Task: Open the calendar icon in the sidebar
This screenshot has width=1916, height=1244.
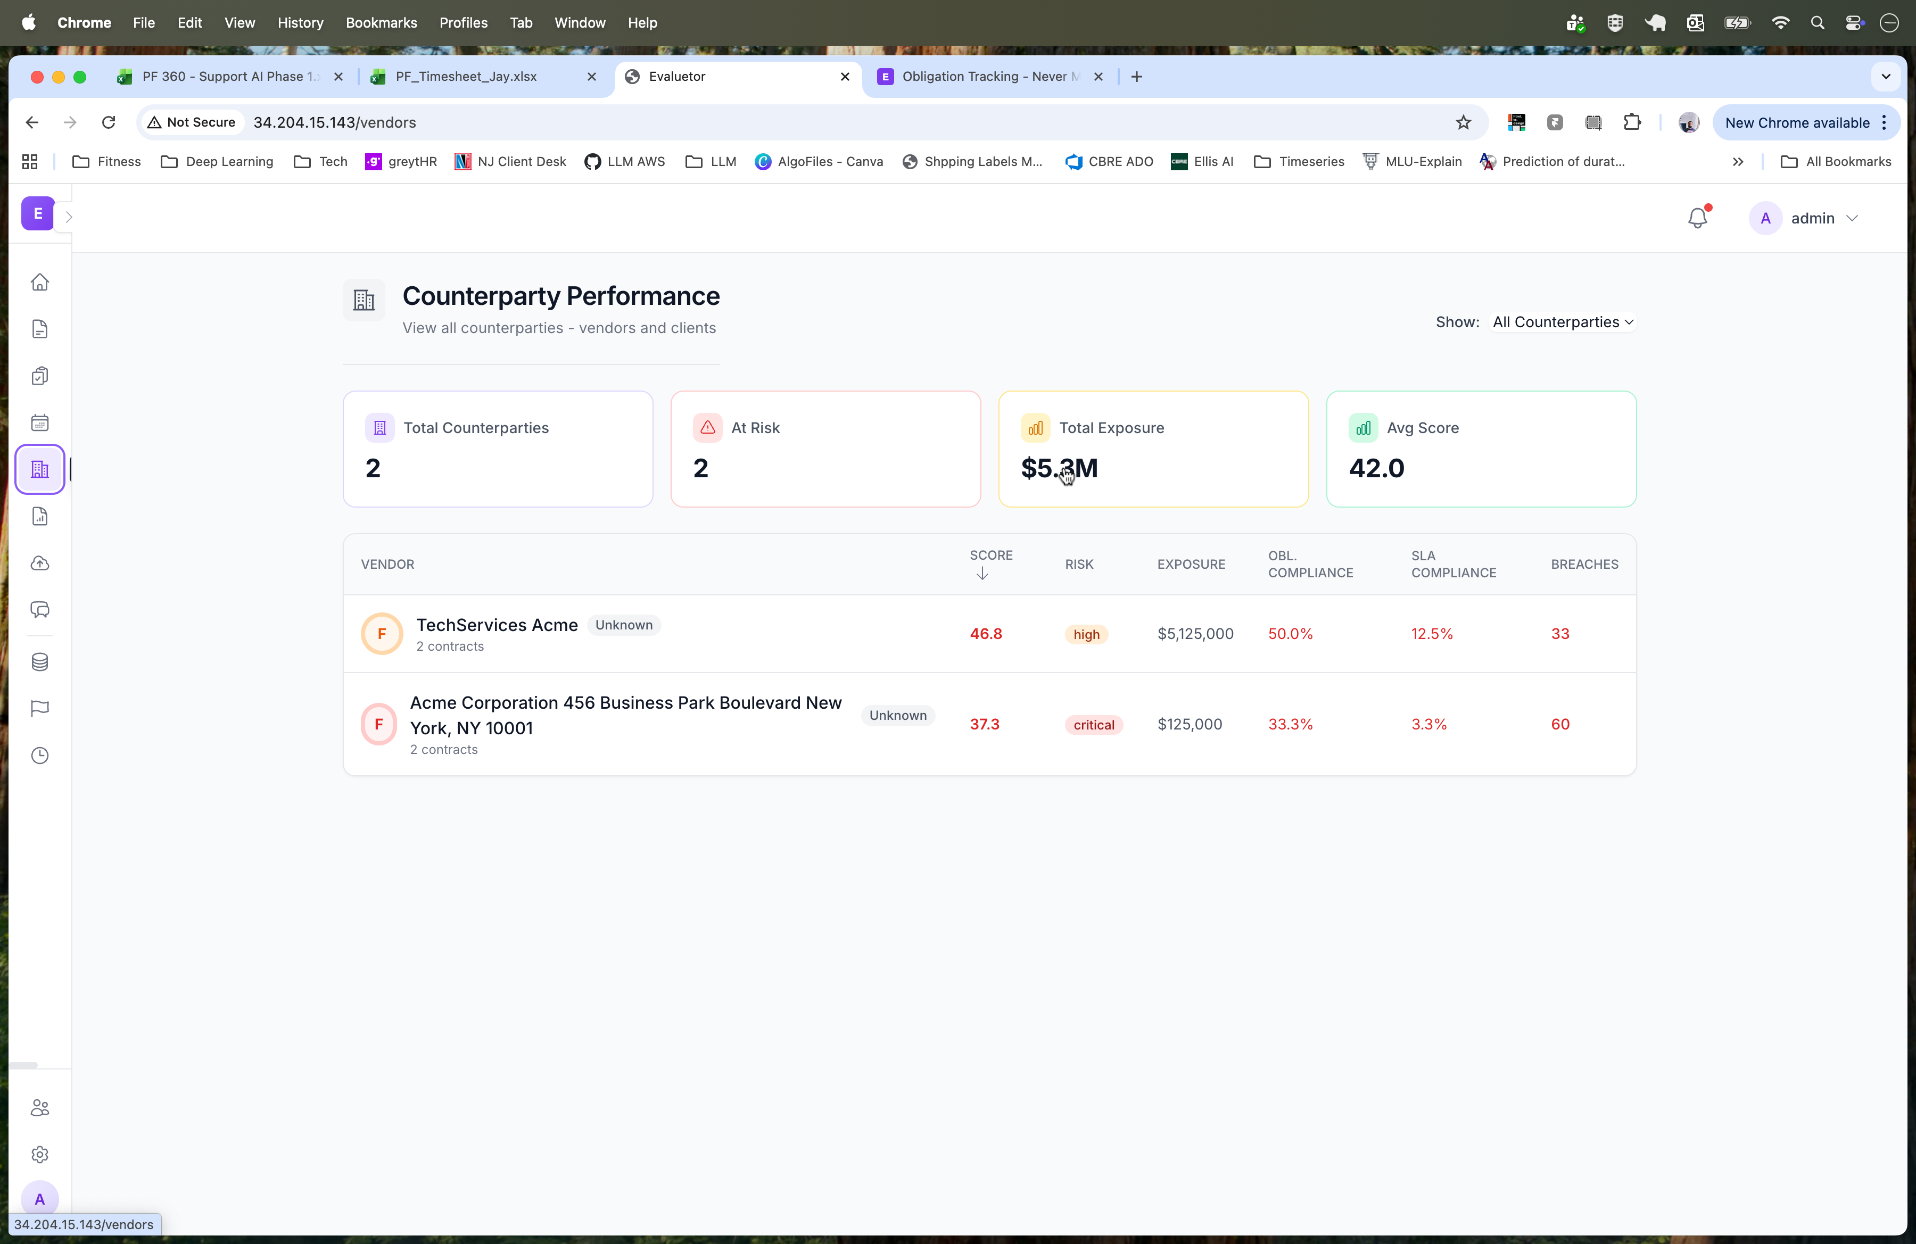Action: 39,422
